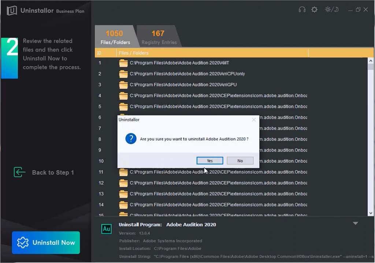Minimize the Uninstallor window

click(350, 10)
